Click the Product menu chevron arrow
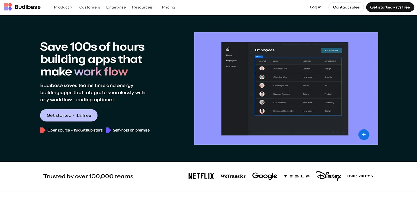The height and width of the screenshot is (218, 417). [71, 7]
